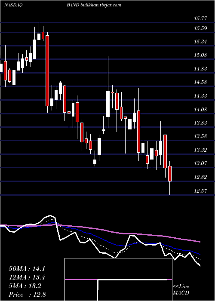The image size is (215, 301).
Task: Click the 5MA : 13.2 readout
Action: click(25, 286)
